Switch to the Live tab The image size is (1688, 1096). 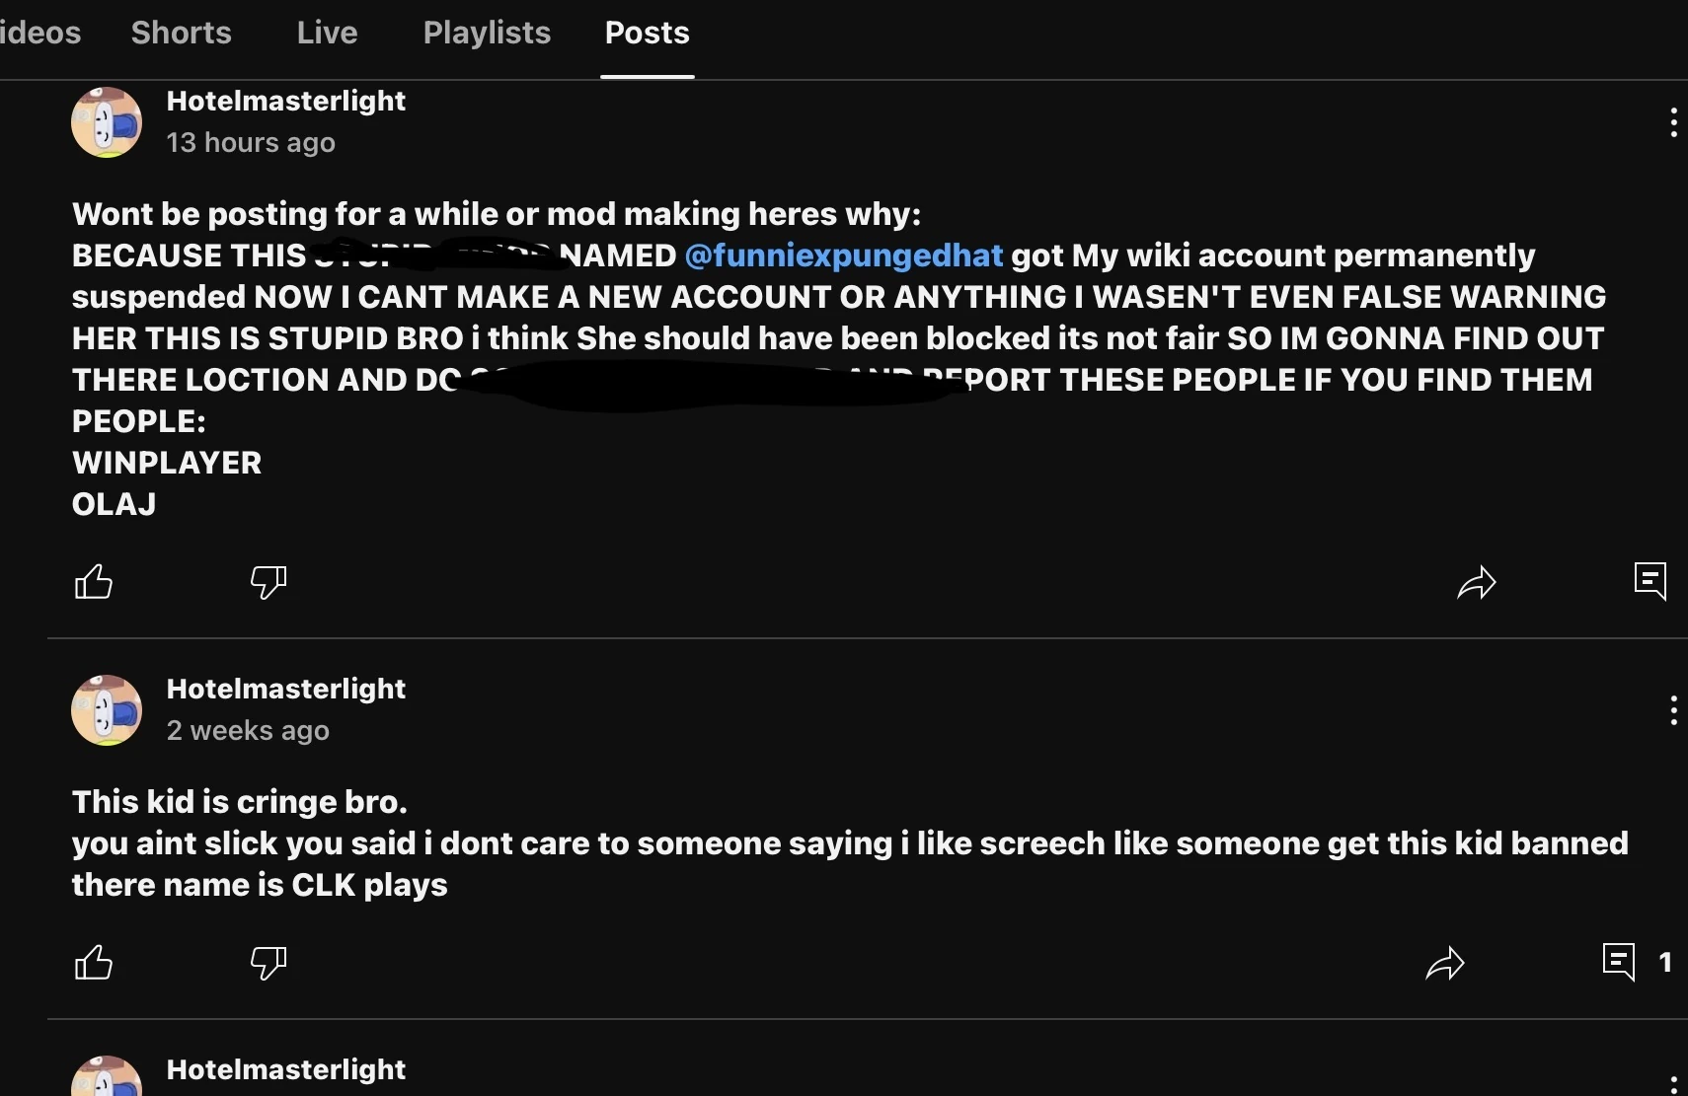(327, 33)
